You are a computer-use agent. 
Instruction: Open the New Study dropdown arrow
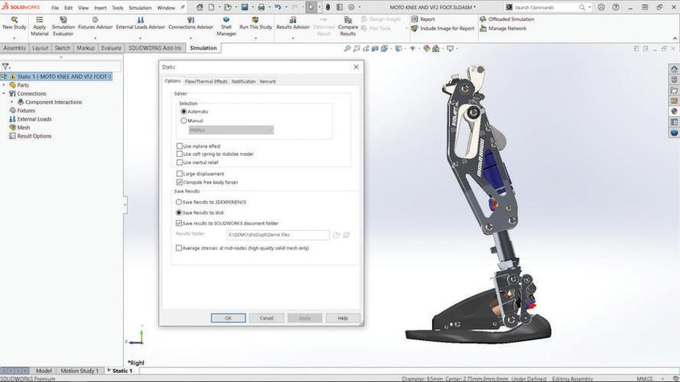pyautogui.click(x=14, y=38)
